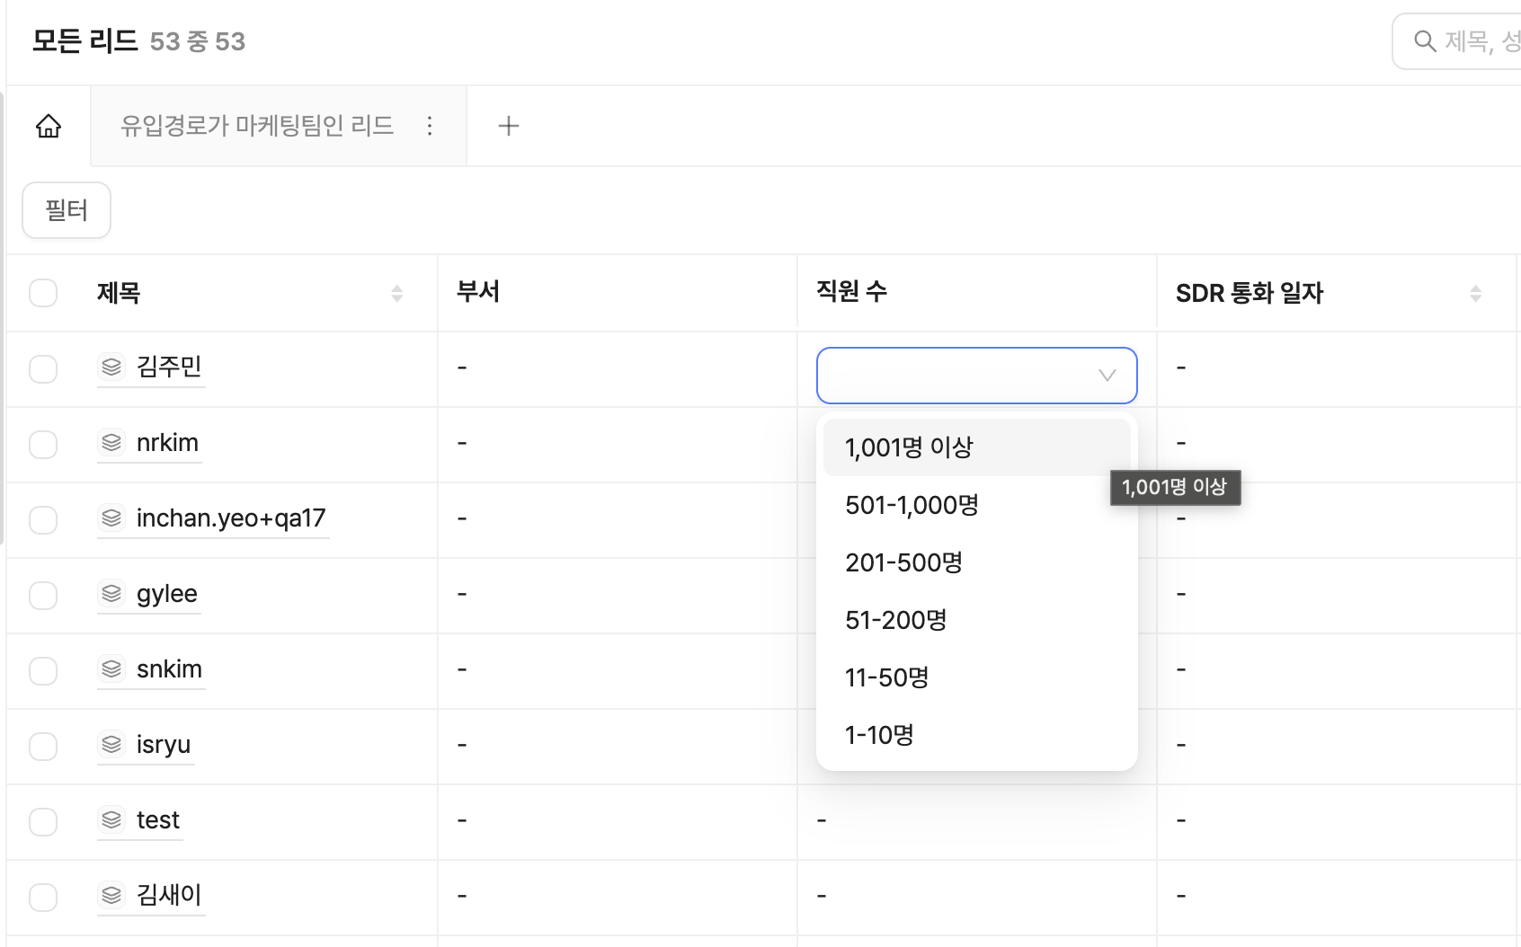The width and height of the screenshot is (1521, 947).
Task: Click lead icon beside nrkim
Action: 111,443
